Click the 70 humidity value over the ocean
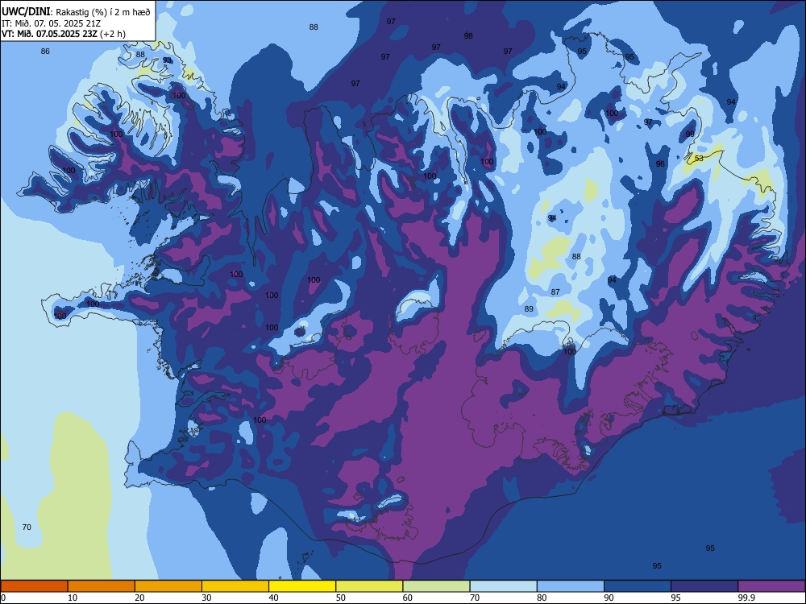 tap(27, 527)
